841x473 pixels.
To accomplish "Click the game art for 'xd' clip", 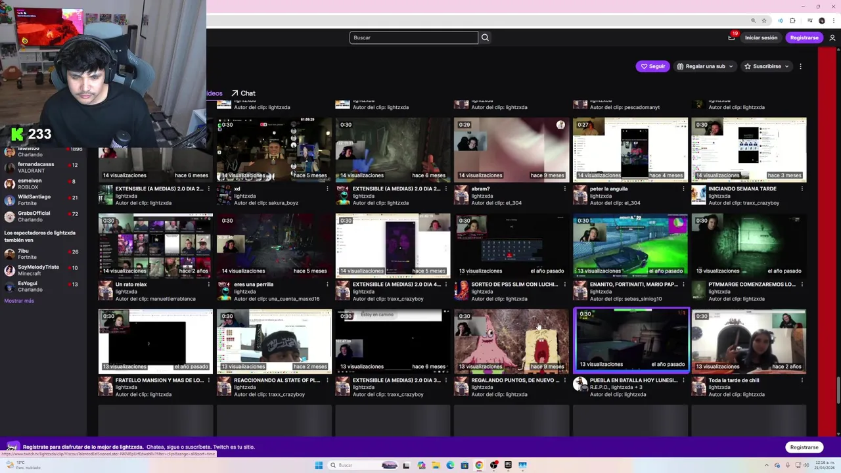I will [x=224, y=196].
